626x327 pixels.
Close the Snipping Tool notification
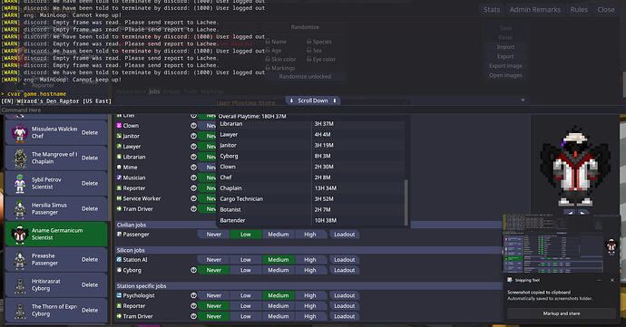coord(612,280)
